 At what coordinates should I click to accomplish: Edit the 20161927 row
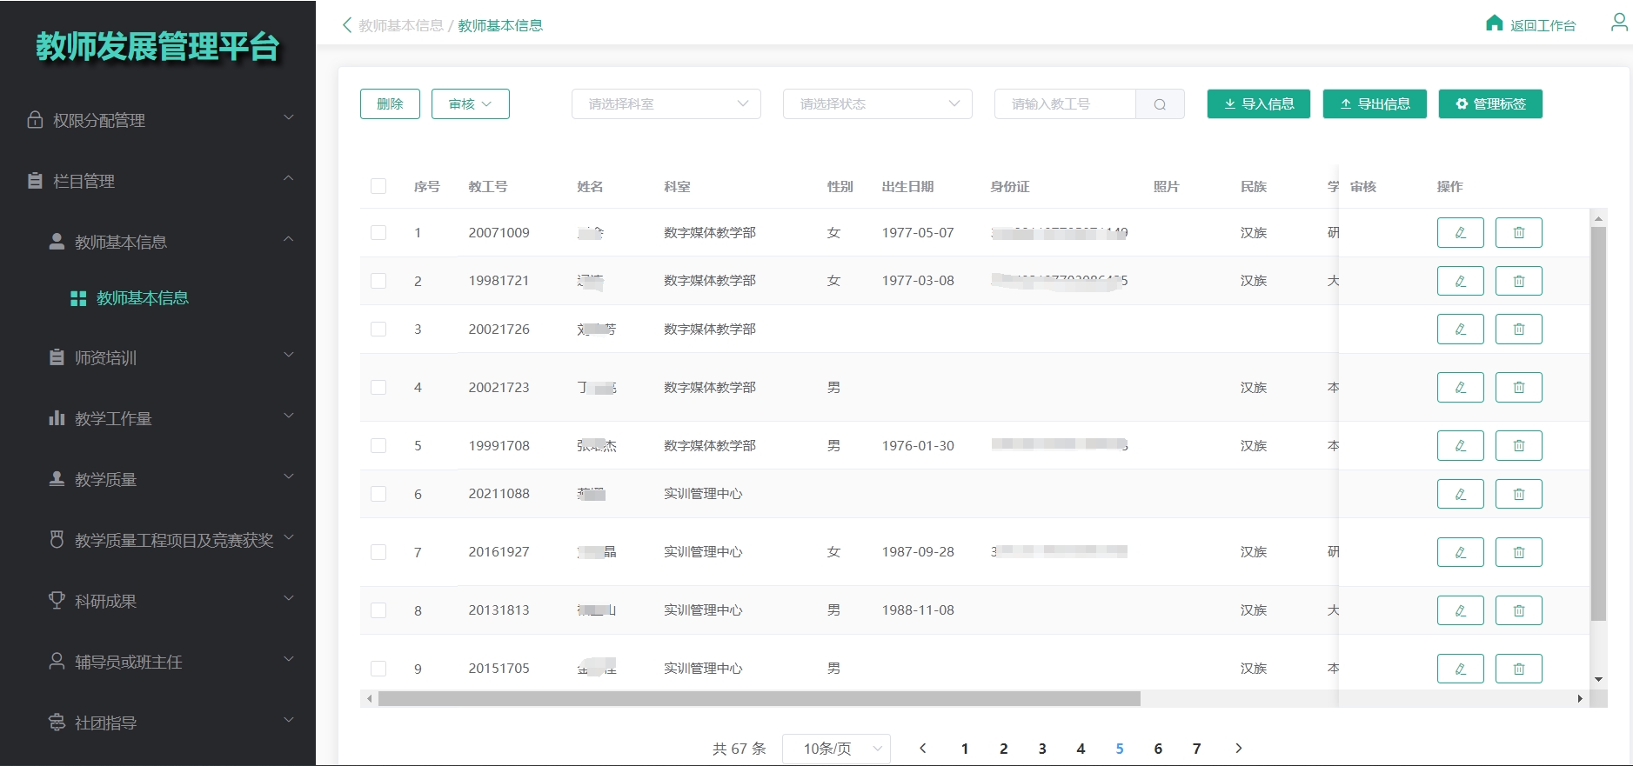[1460, 552]
